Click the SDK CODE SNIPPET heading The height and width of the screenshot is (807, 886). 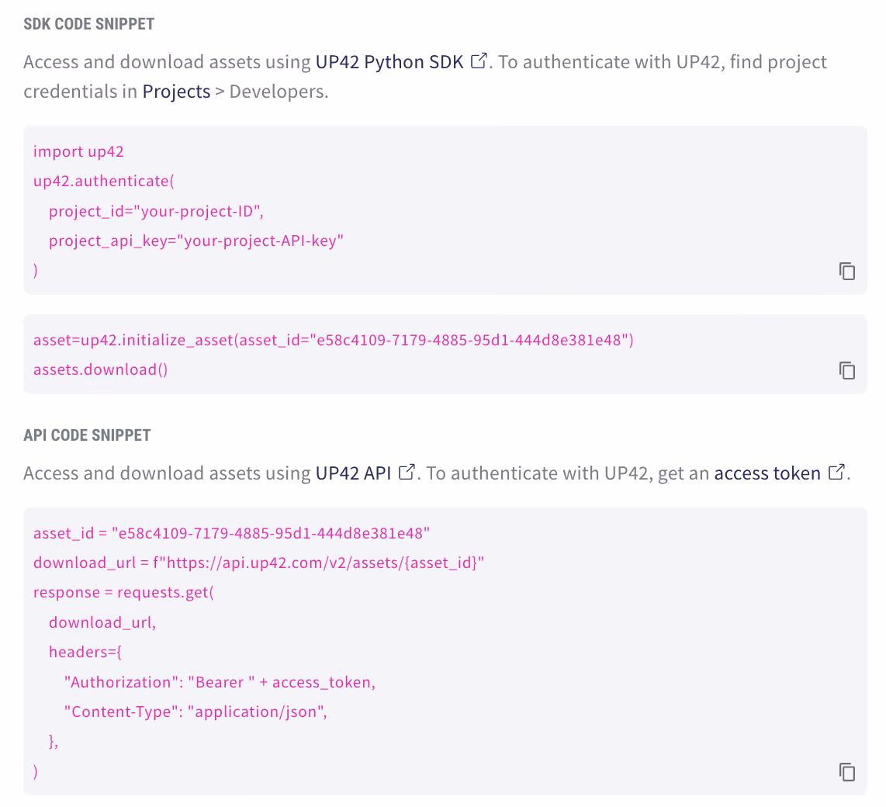[x=88, y=24]
